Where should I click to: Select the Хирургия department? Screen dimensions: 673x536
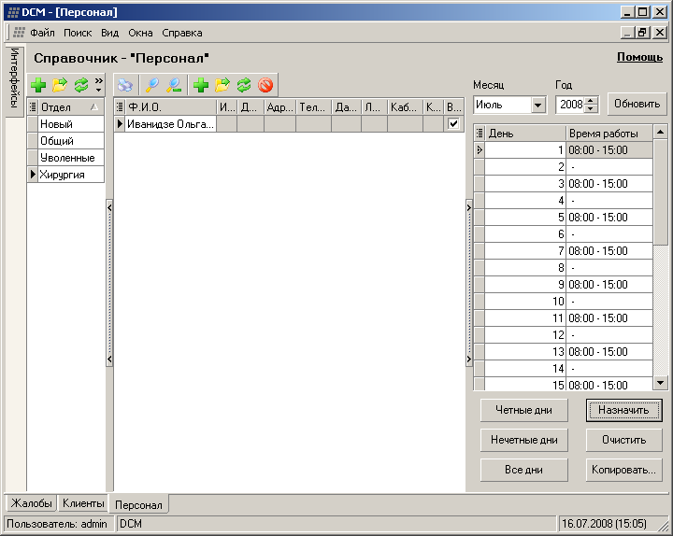(71, 175)
